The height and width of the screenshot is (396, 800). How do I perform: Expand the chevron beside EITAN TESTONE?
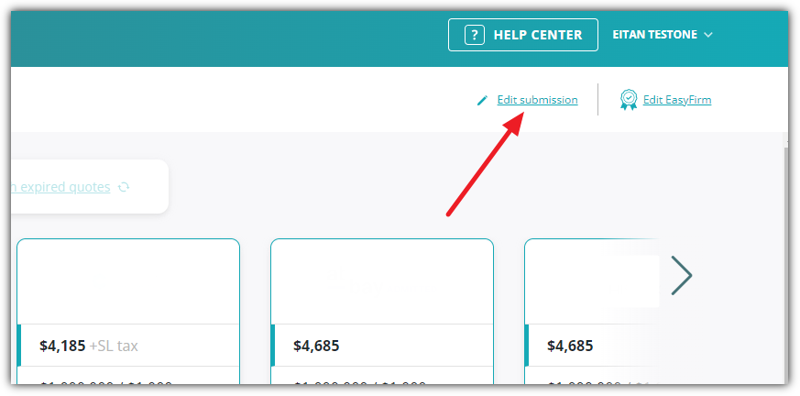(x=707, y=35)
